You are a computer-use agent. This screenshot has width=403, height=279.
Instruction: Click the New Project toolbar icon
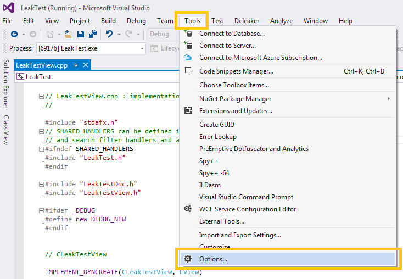(49, 34)
